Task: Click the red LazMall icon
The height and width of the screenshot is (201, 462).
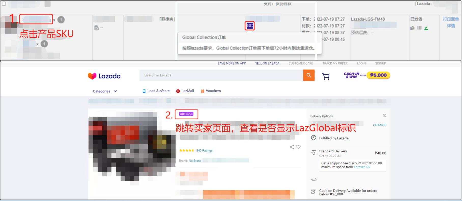Action: click(x=178, y=91)
